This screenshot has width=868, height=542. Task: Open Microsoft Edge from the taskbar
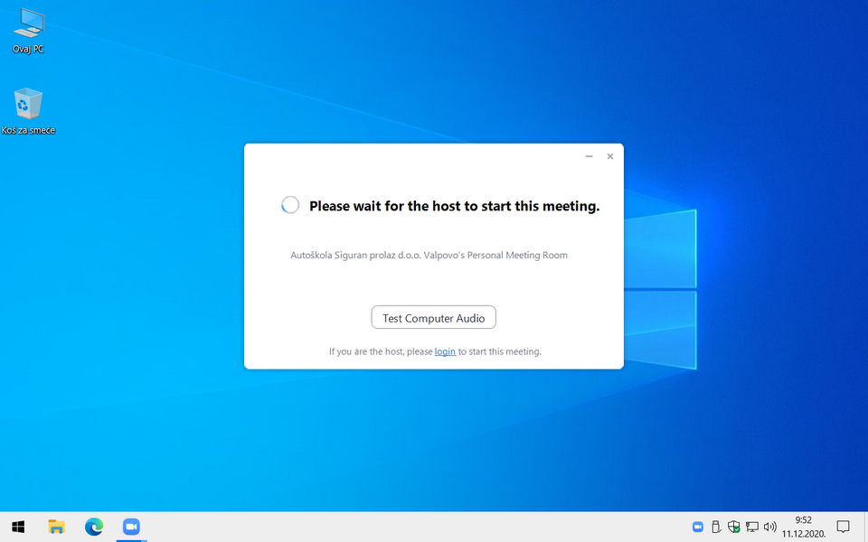(94, 527)
